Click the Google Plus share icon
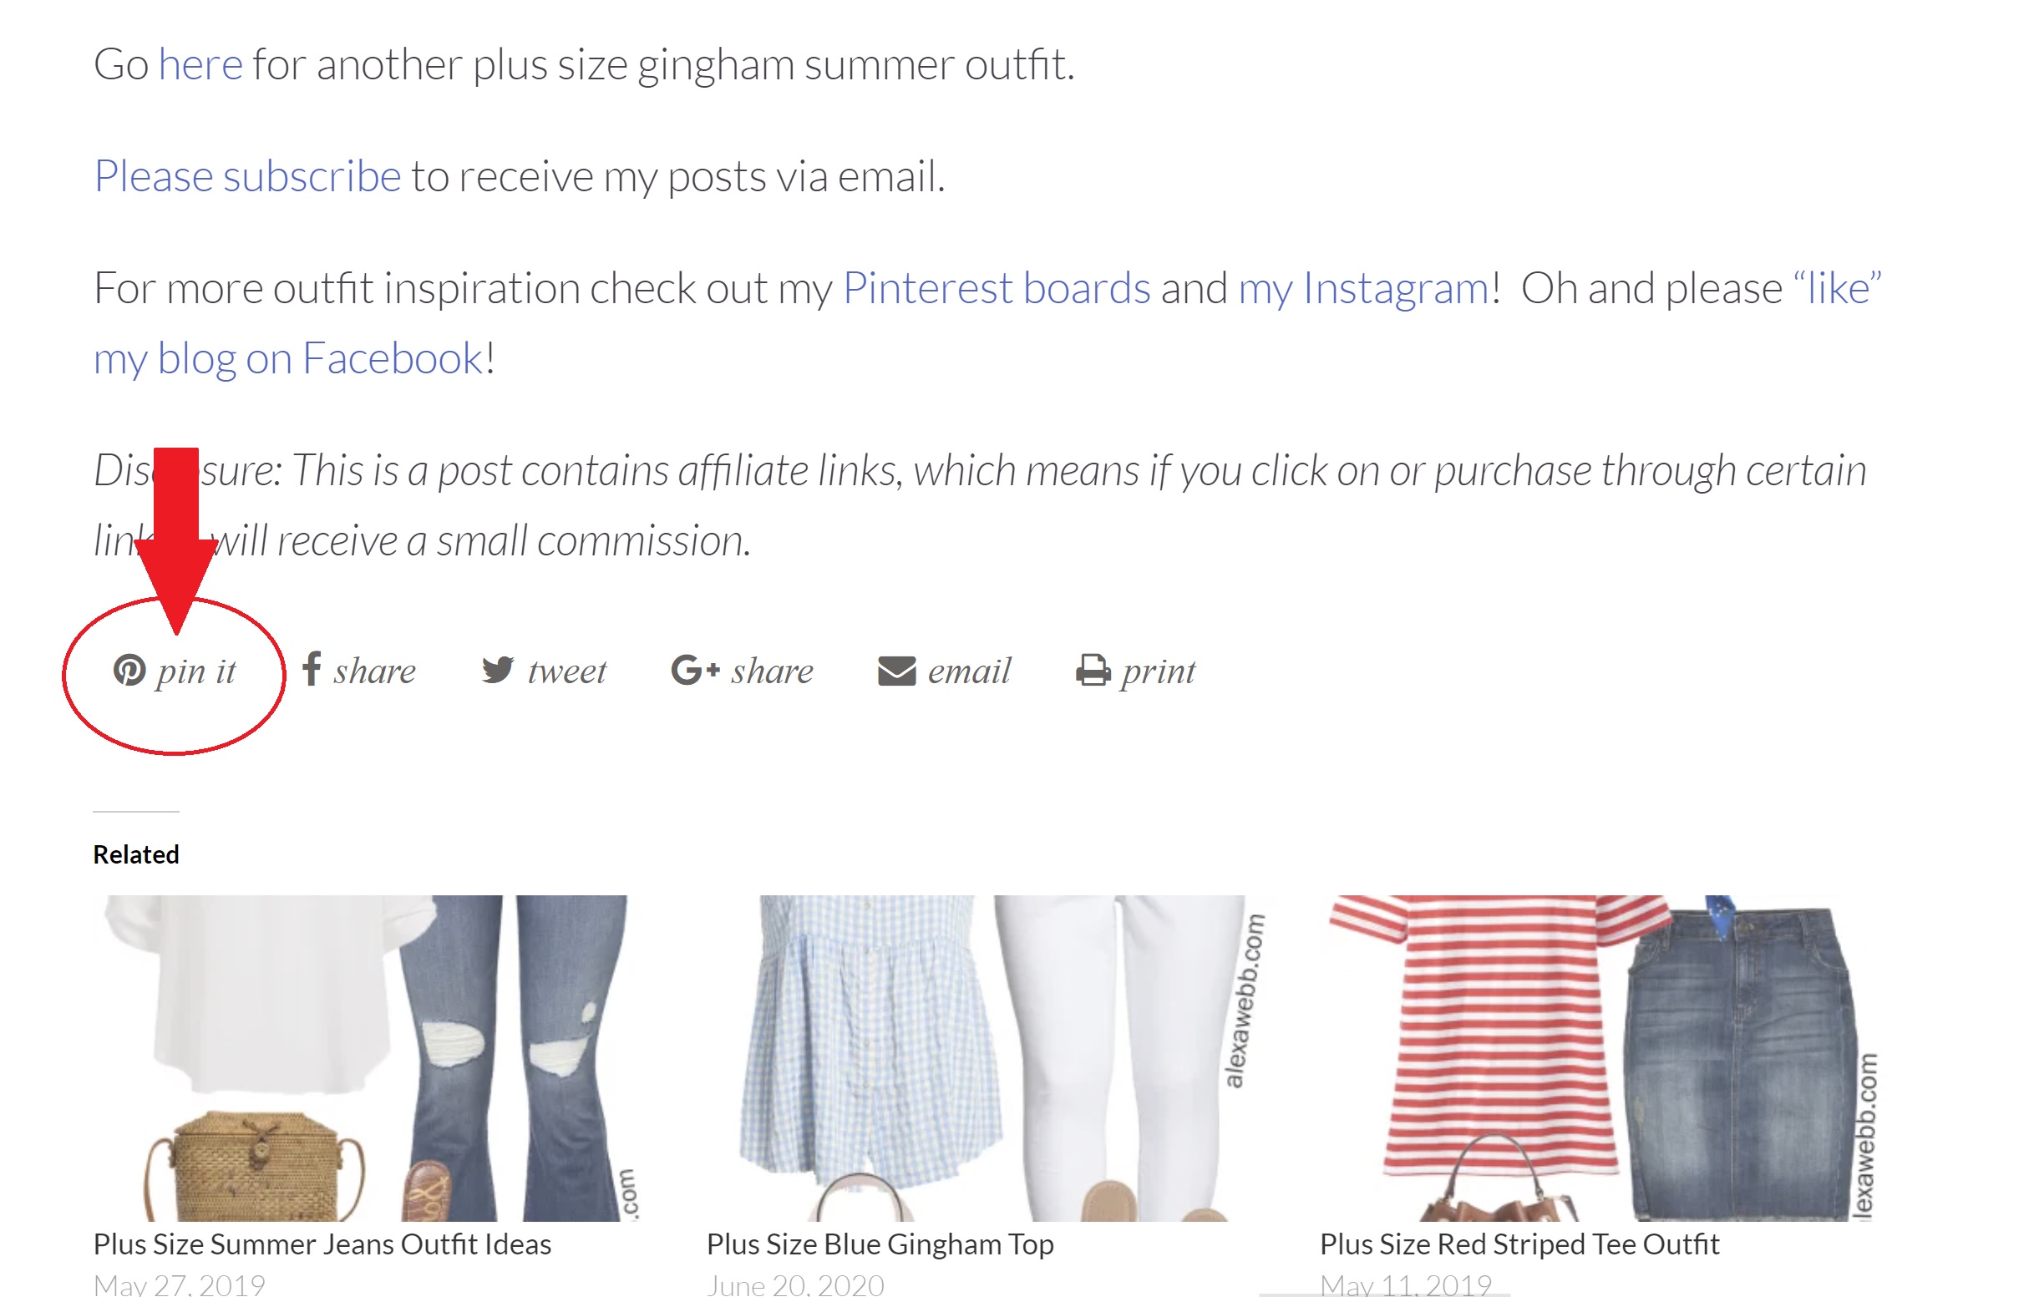2034x1297 pixels. click(x=695, y=670)
